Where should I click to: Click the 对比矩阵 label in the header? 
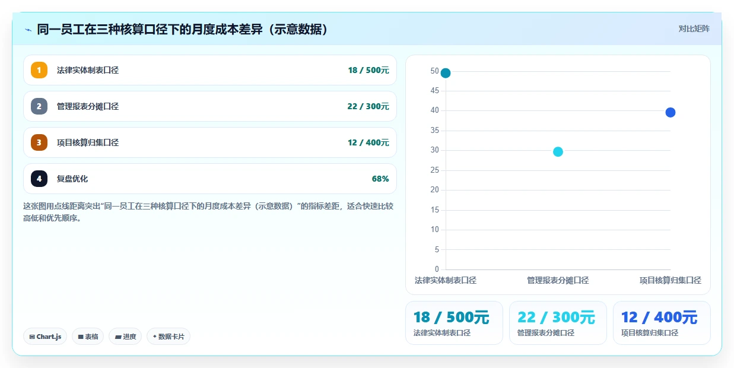(x=694, y=28)
